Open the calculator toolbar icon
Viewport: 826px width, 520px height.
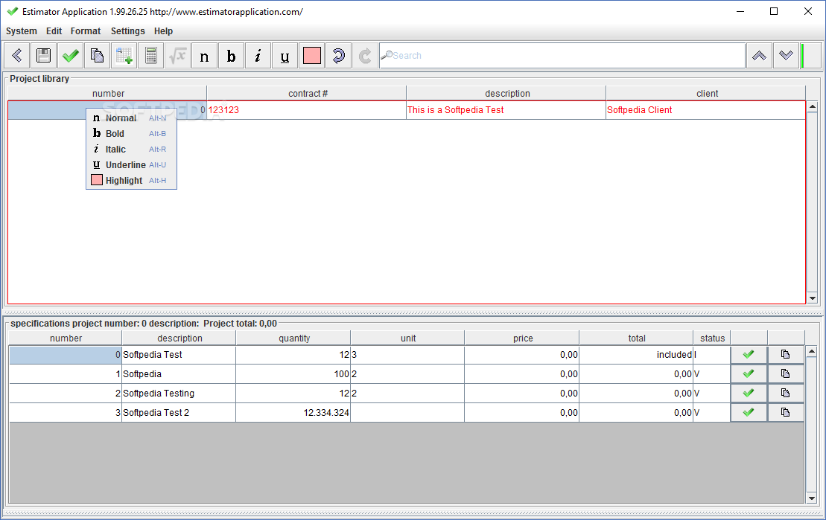point(150,56)
